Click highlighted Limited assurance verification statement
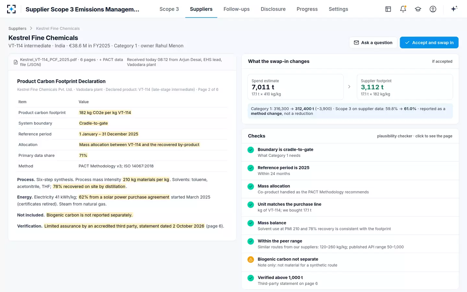Screen dimensions: 467x292 [x=124, y=226]
